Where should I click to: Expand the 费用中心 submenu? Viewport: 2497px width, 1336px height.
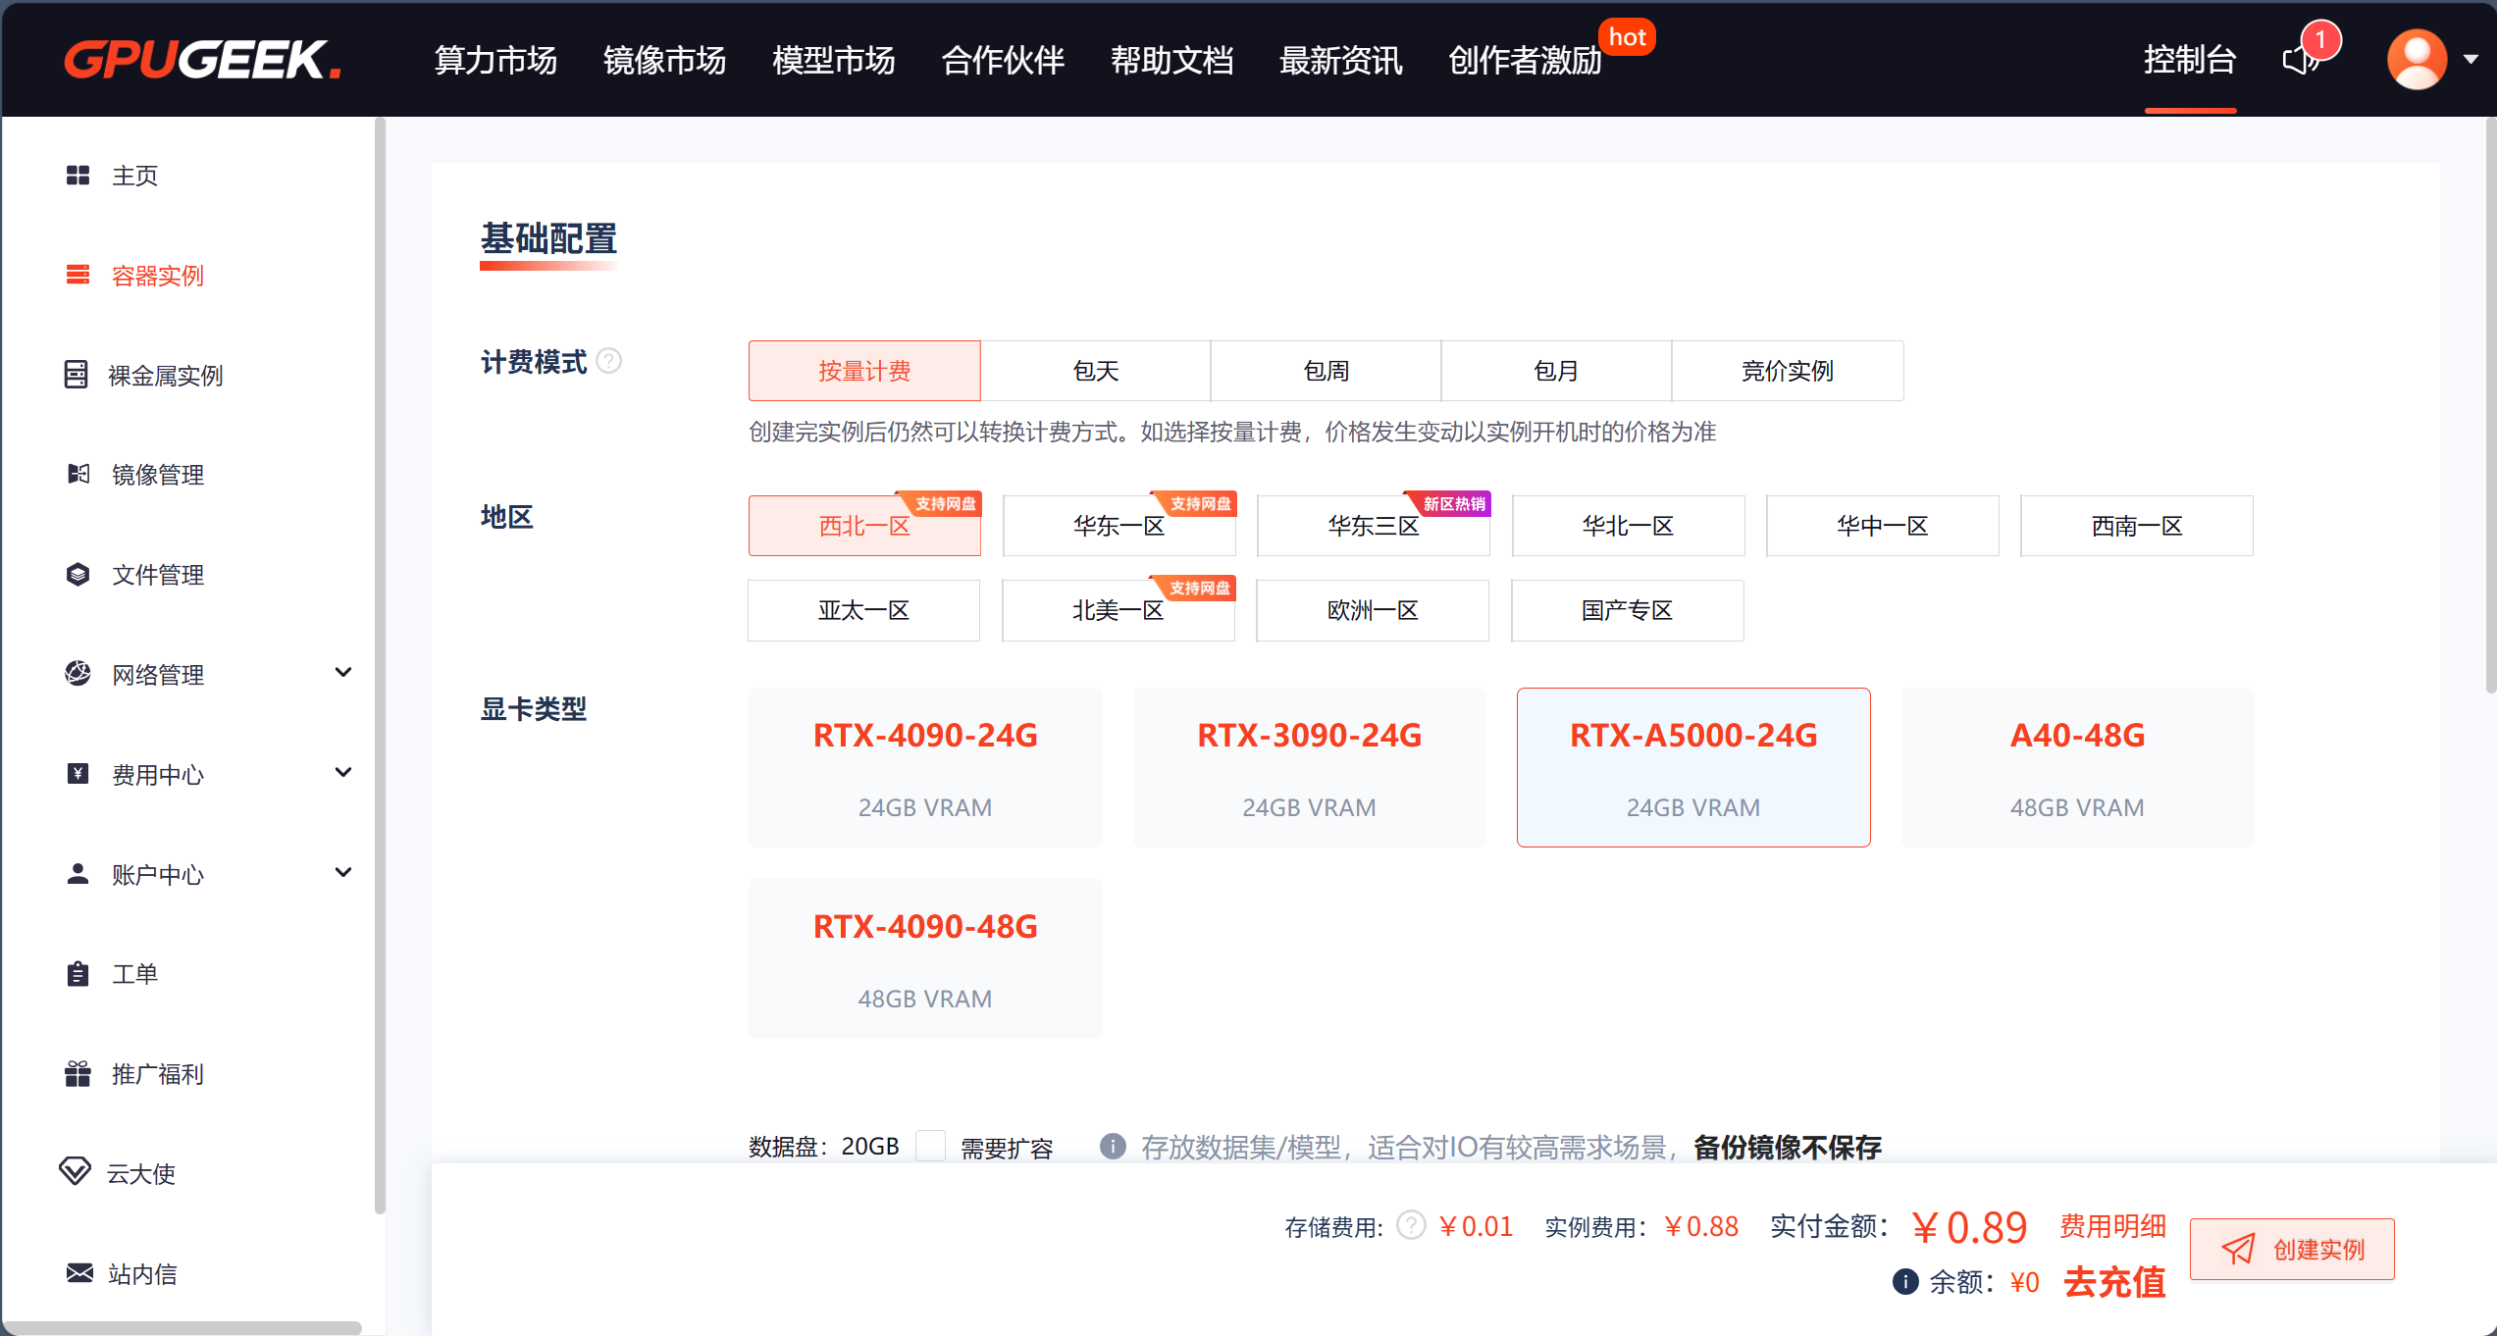point(342,773)
